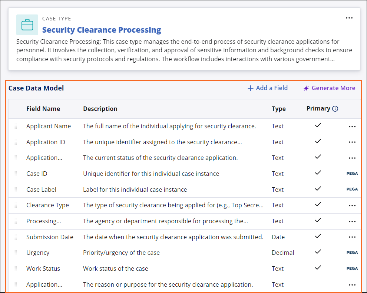Toggle Primary checkmark for Applicant Name
This screenshot has height=293, width=367.
pos(318,125)
